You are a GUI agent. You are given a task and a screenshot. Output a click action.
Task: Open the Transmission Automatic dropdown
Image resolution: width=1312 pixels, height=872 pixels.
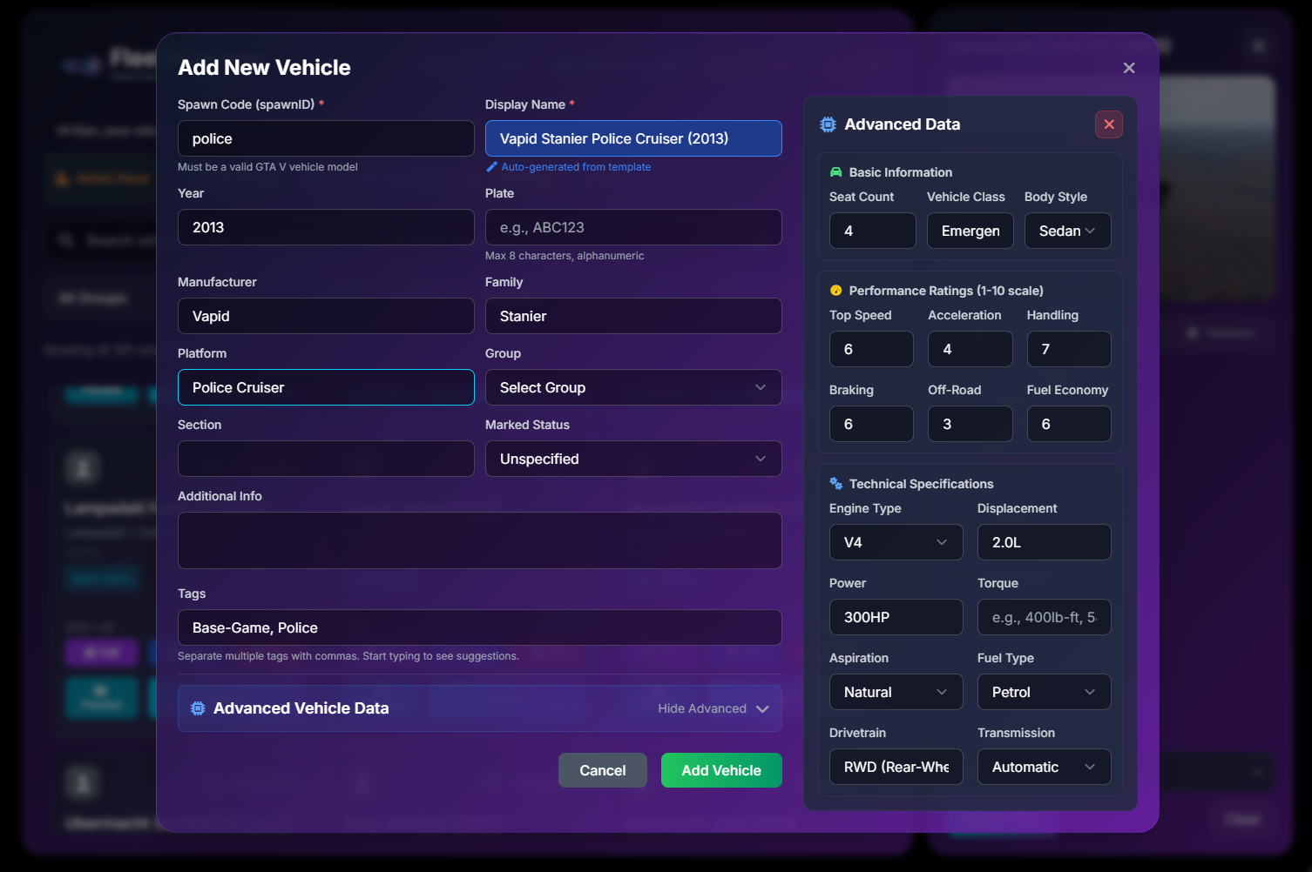click(1044, 767)
